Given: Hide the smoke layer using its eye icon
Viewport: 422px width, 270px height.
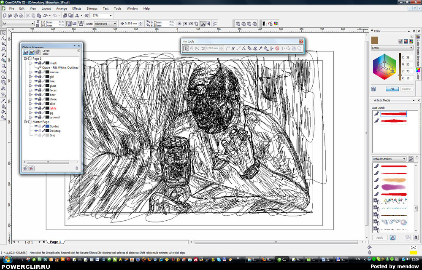Looking at the screenshot, I should 36,72.
